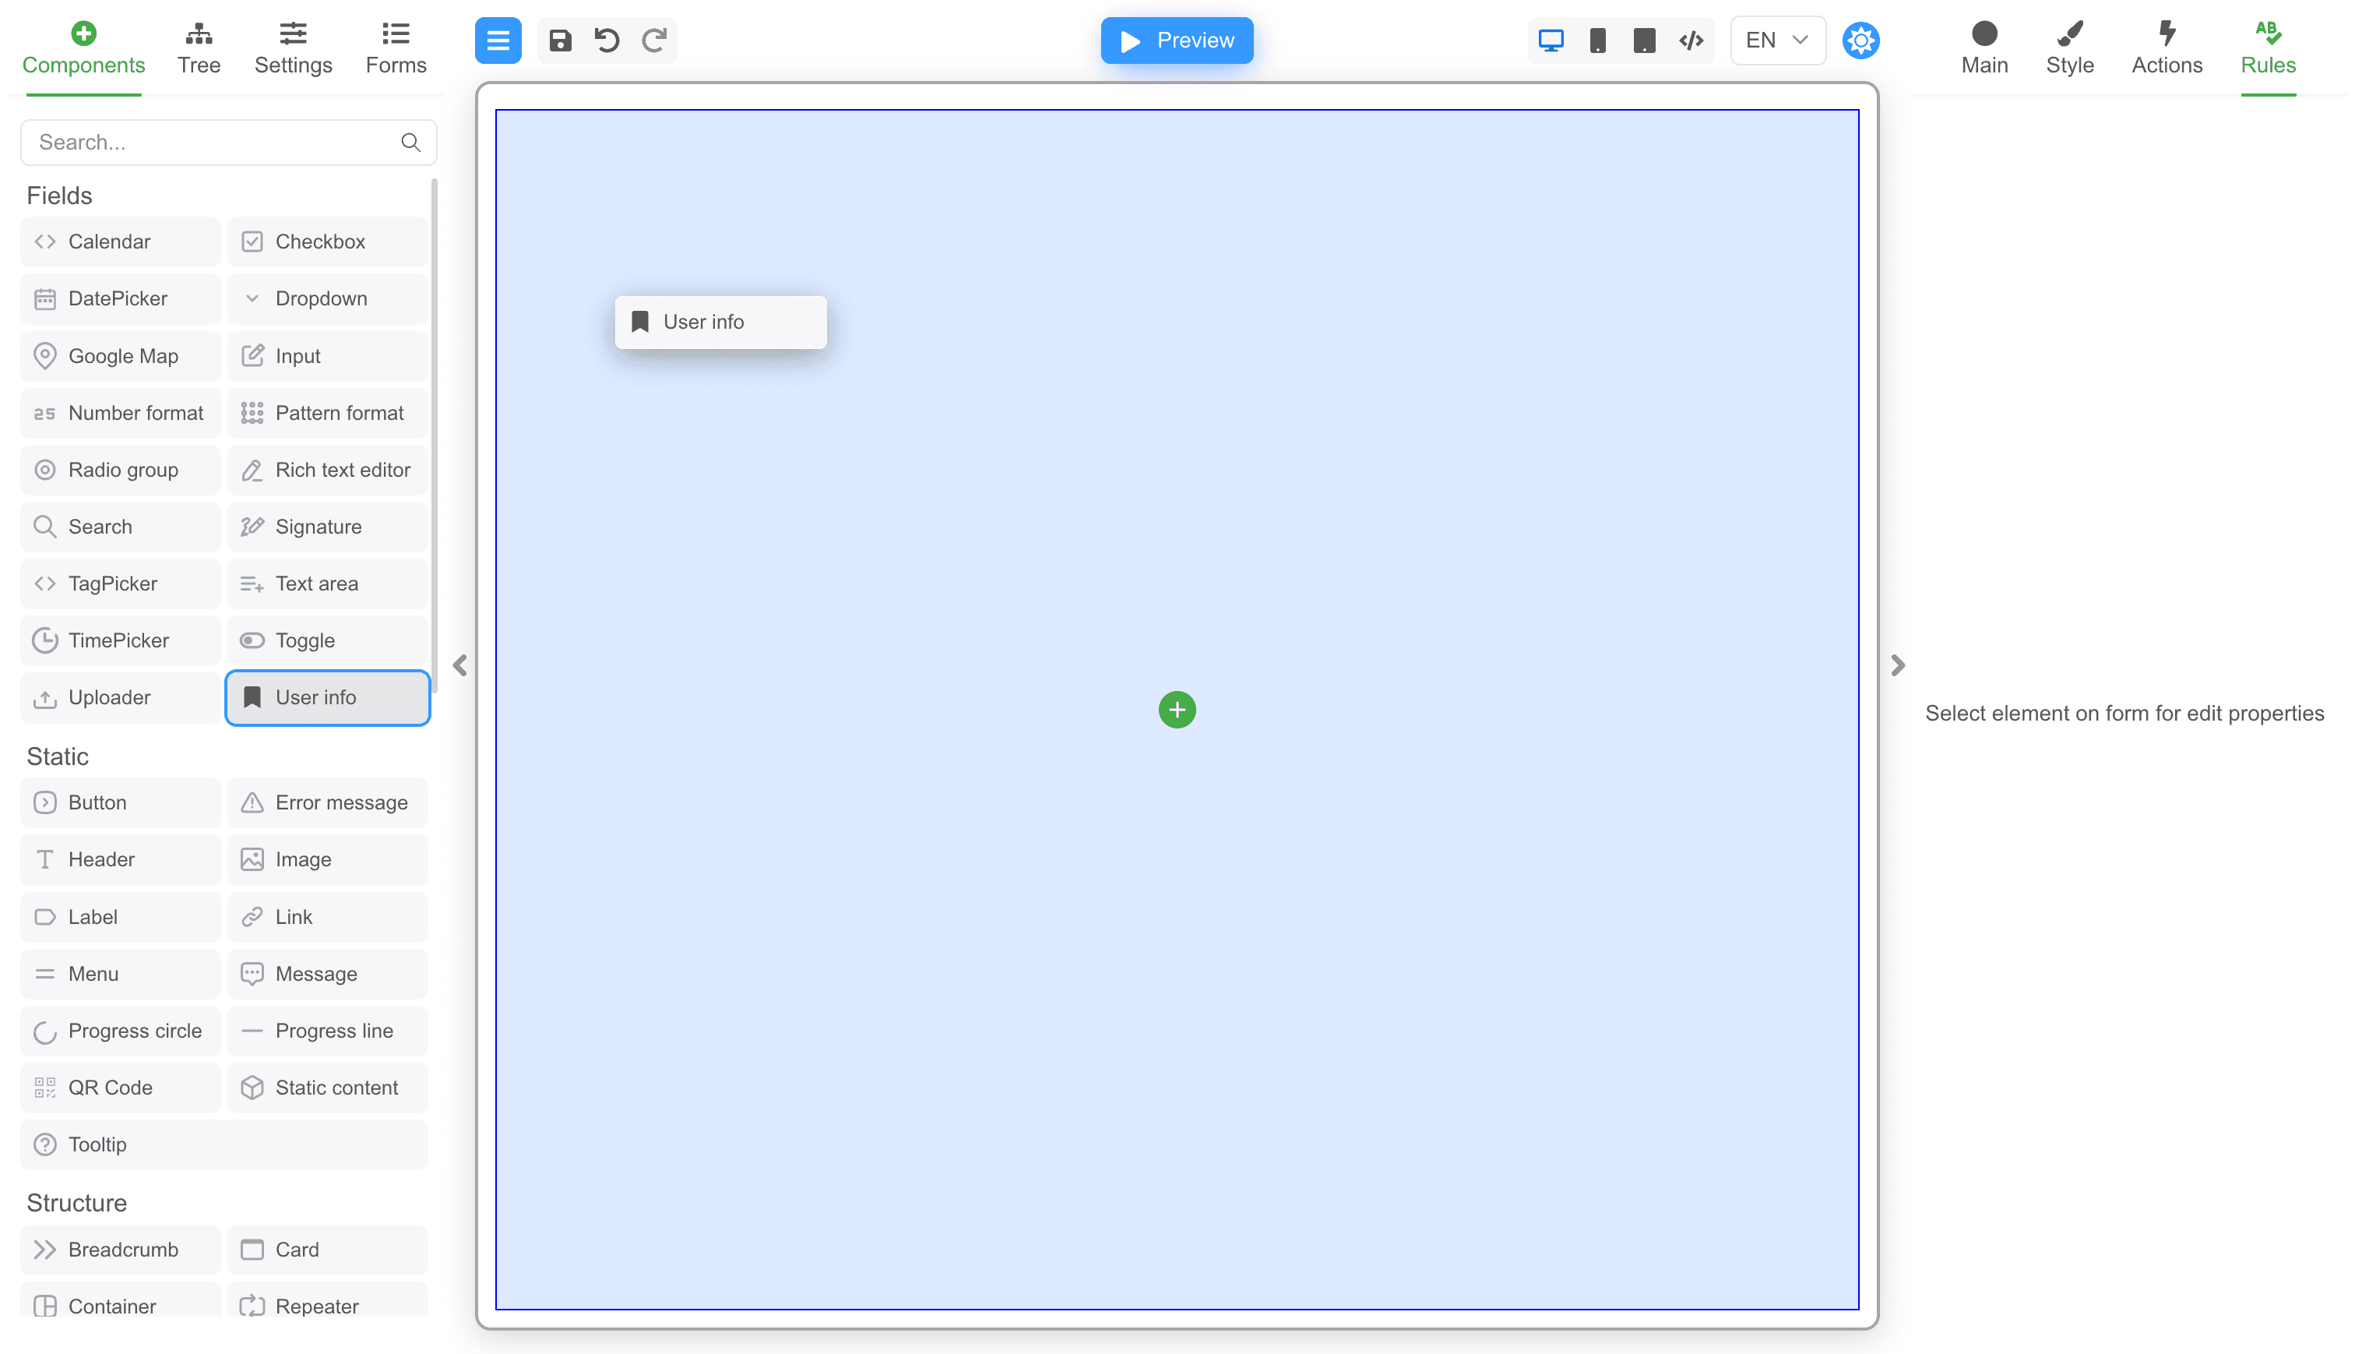Screen dimensions: 2355x1354
Task: Switch to mobile phone view icon
Action: [x=1597, y=41]
